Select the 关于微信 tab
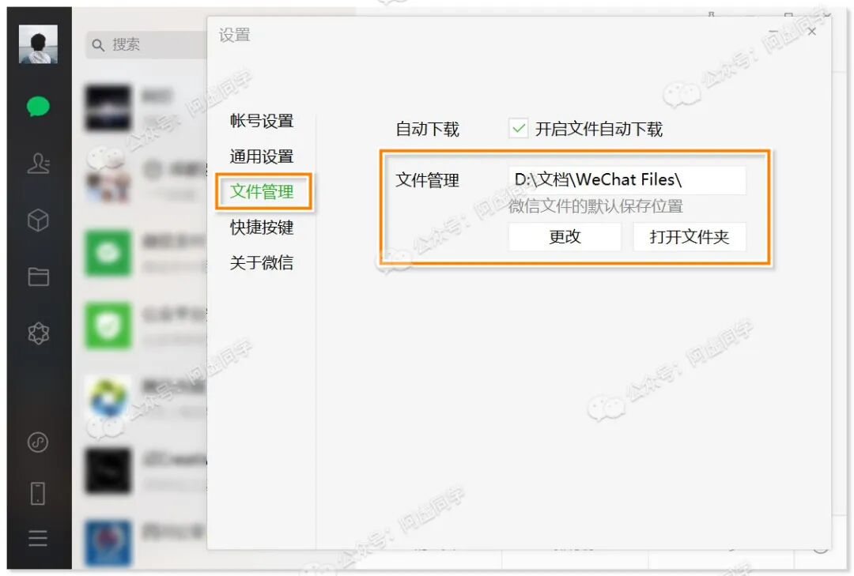Viewport: 854px width, 576px height. pos(262,263)
